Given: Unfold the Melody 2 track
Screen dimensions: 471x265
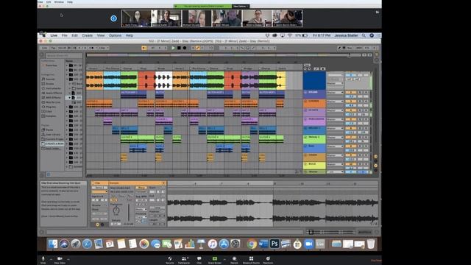Looking at the screenshot, I should [x=306, y=138].
